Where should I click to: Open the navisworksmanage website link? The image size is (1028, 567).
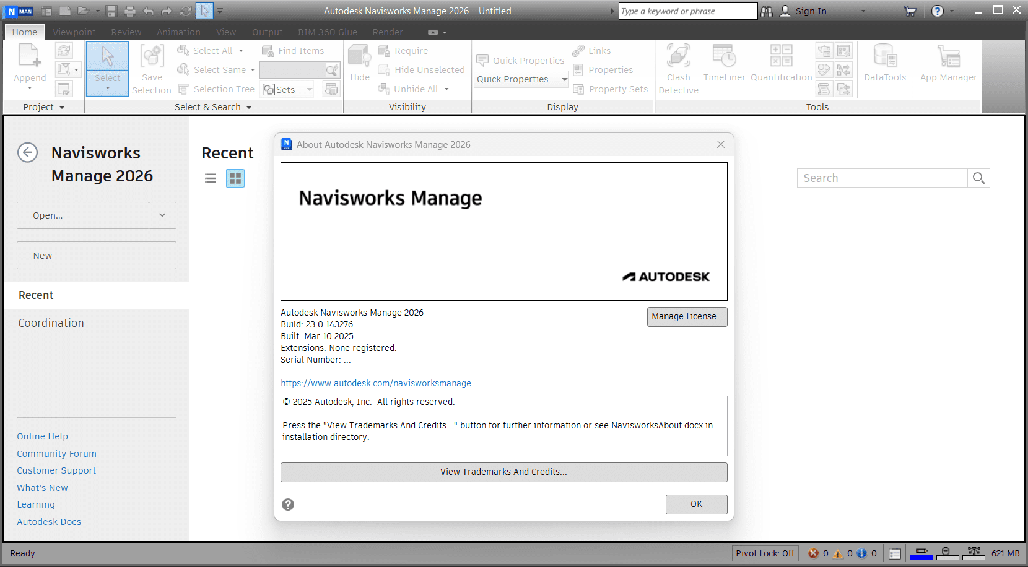[x=376, y=383]
